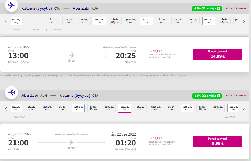Open the od 24,99 € price link
Viewport: 251px width, 161px height.
tap(156, 51)
